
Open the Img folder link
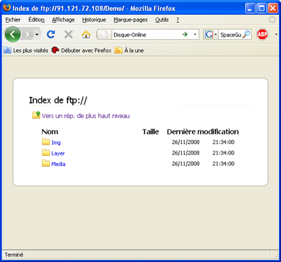(56, 142)
